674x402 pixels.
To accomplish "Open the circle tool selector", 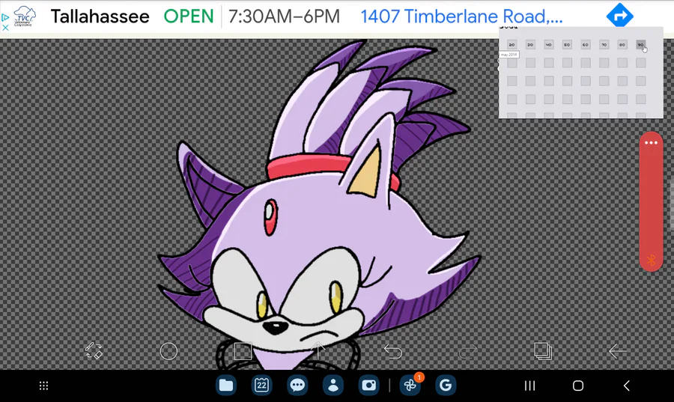I will point(168,351).
